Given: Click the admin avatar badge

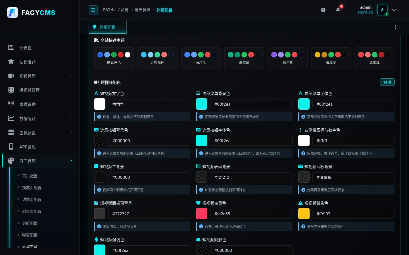Looking at the screenshot, I should click(x=382, y=10).
